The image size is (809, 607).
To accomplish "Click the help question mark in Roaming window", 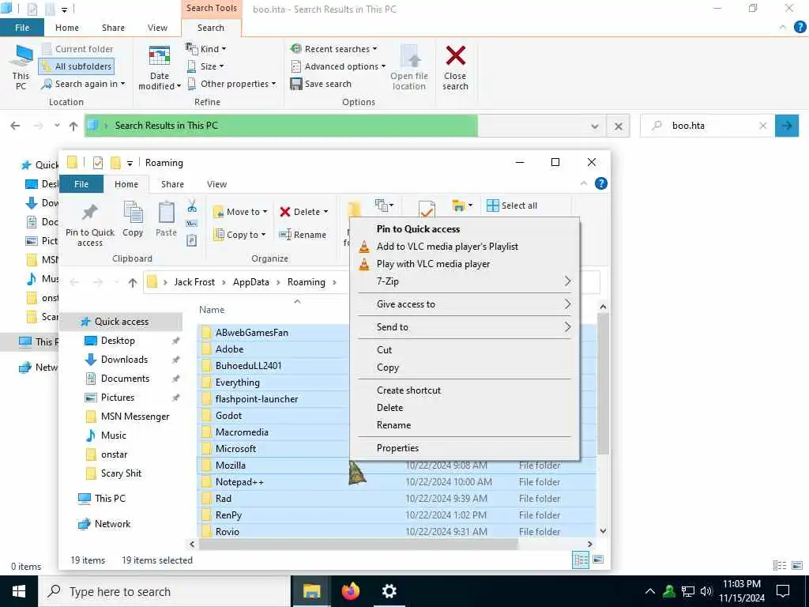I will pos(601,183).
